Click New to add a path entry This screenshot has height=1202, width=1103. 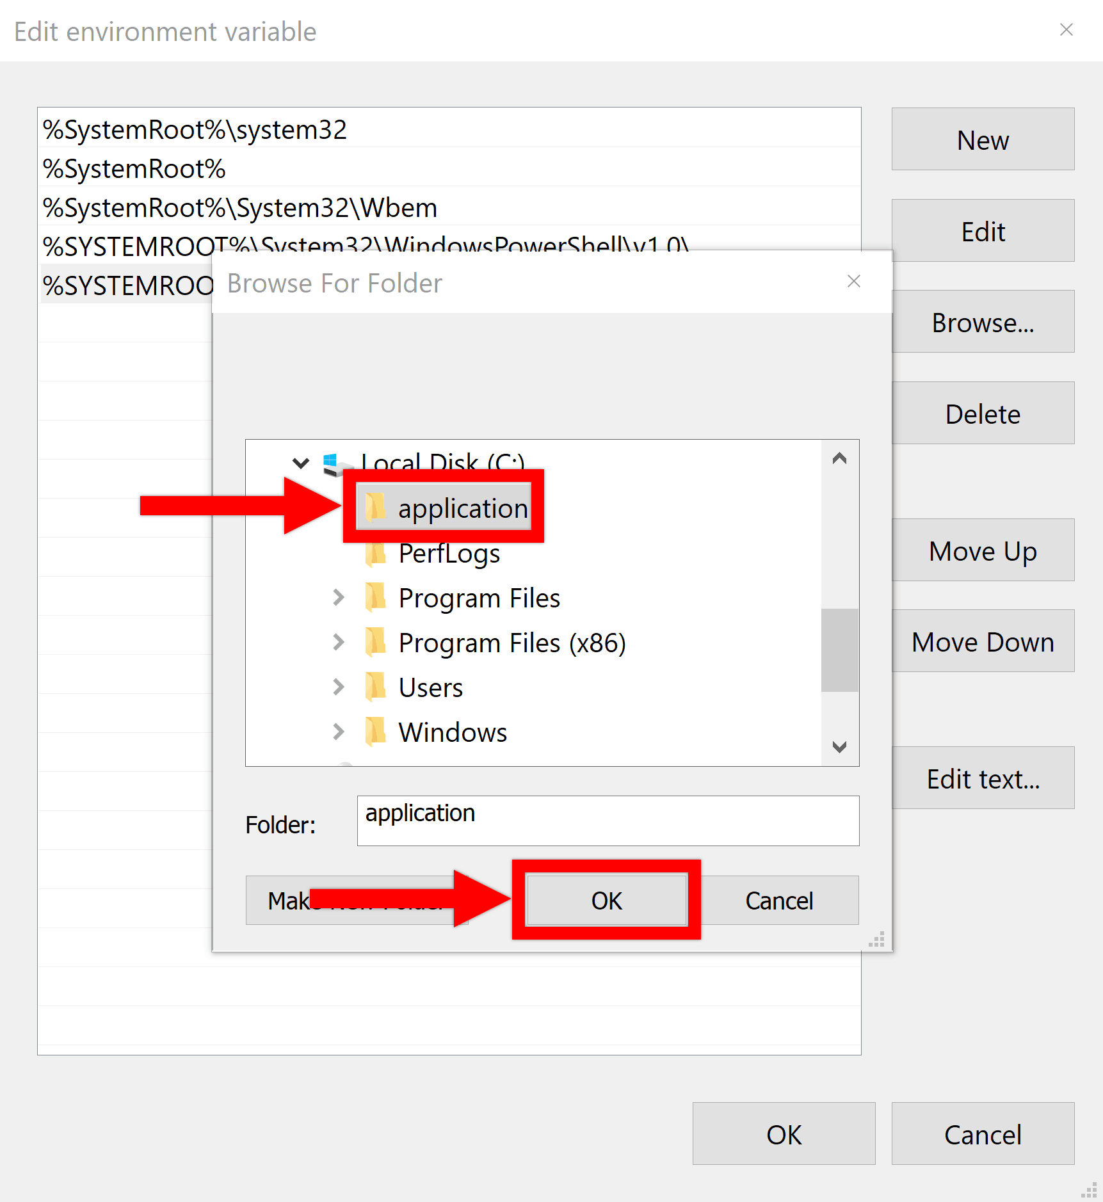point(982,140)
